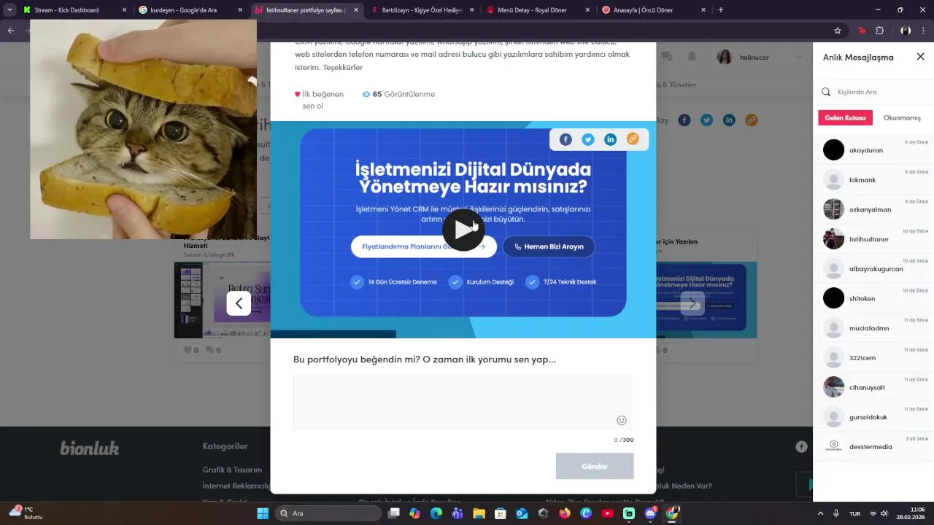Open File Explorer from taskbar
Viewport: 934px width, 525px height.
click(x=479, y=513)
